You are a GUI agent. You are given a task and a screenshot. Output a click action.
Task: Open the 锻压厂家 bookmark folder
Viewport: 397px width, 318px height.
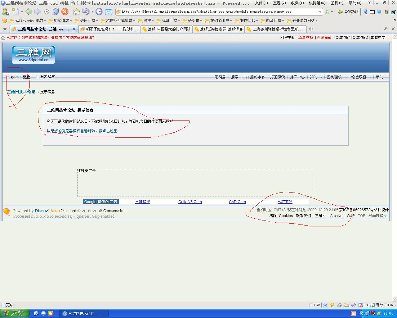pos(86,21)
